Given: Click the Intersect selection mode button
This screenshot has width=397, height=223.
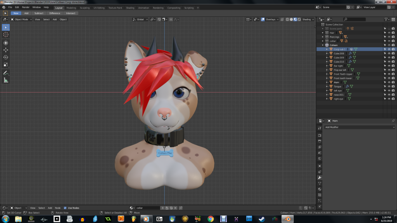Looking at the screenshot, I should pyautogui.click(x=71, y=13).
